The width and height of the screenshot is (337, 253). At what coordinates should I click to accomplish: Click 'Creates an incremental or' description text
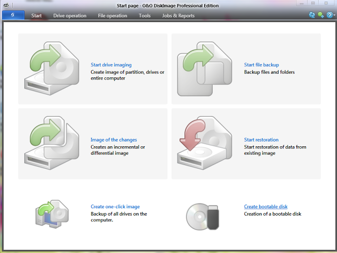pyautogui.click(x=118, y=147)
